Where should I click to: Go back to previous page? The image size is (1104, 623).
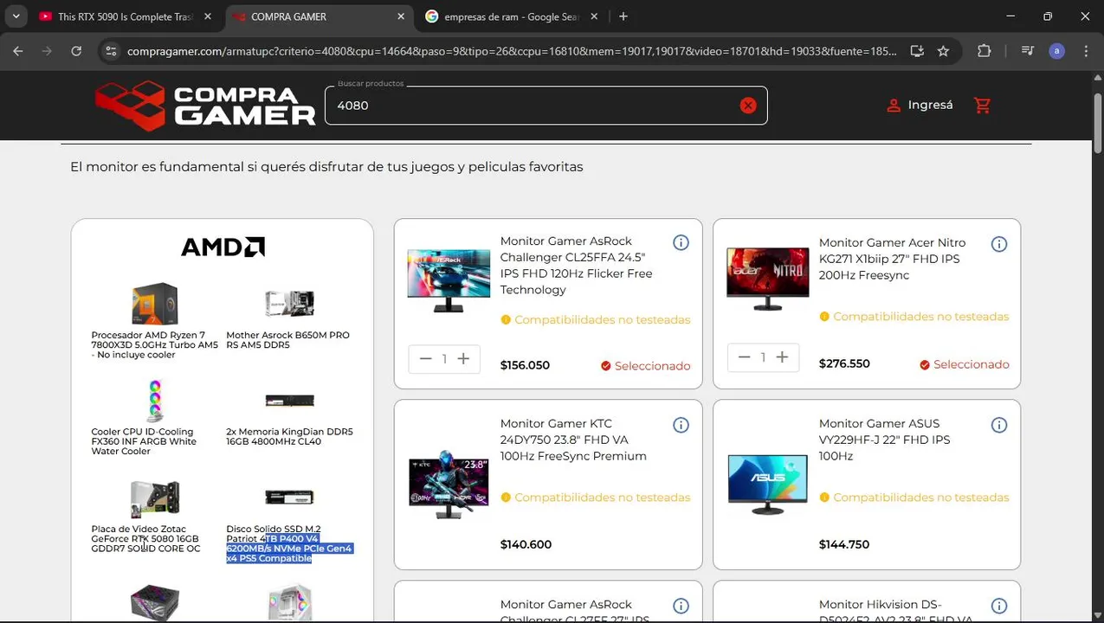(x=18, y=51)
